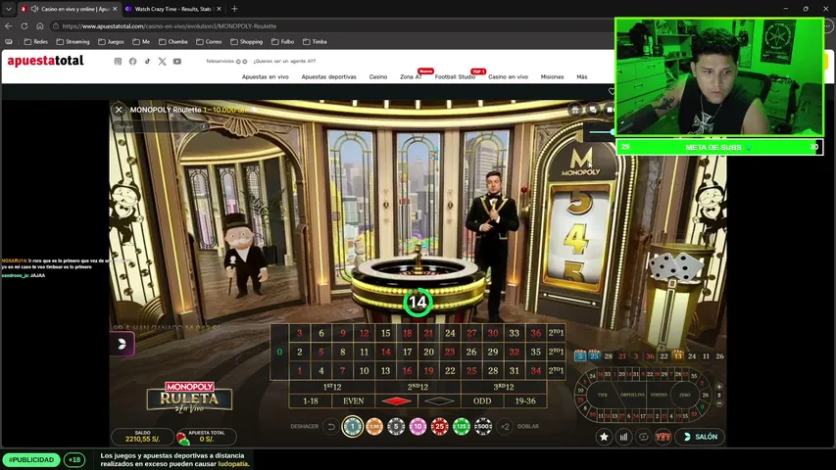Select the red 25 chip
Image resolution: width=836 pixels, height=470 pixels.
click(x=440, y=426)
